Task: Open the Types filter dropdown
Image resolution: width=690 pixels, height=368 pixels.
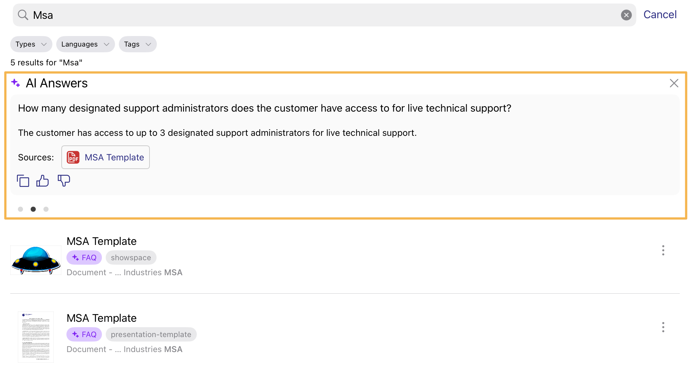Action: [x=31, y=44]
